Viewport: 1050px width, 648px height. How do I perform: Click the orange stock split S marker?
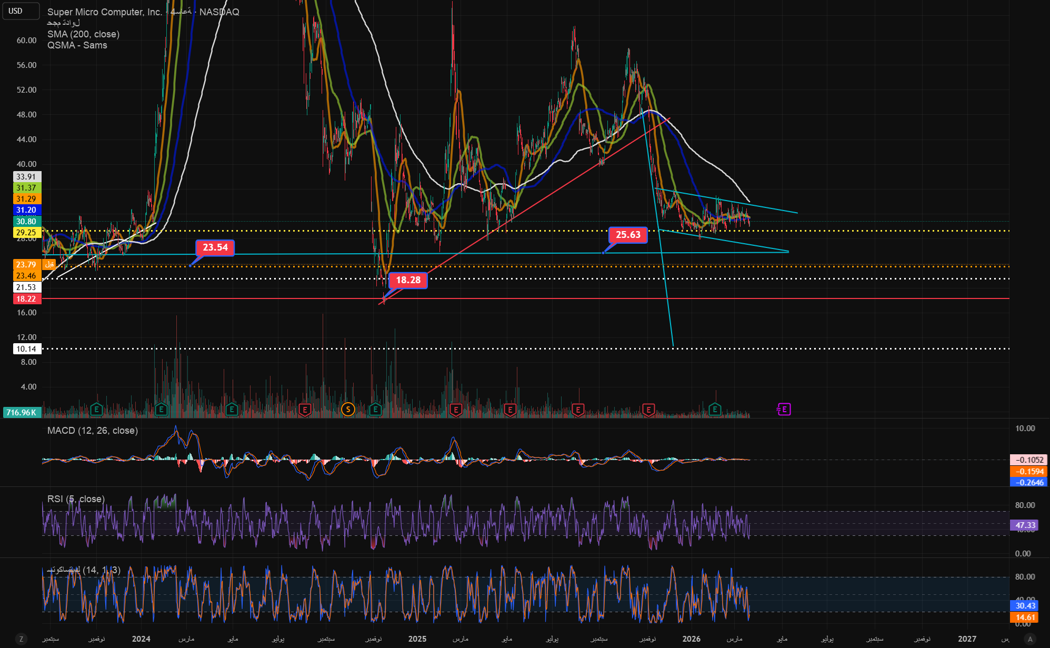tap(347, 409)
